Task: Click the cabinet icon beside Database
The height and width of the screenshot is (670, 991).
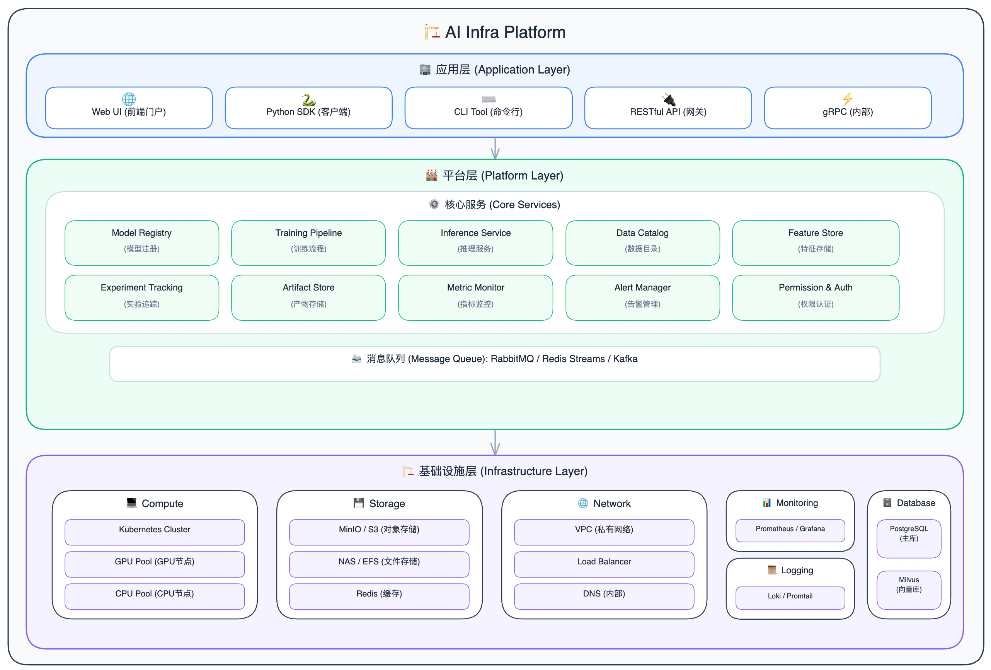Action: pyautogui.click(x=887, y=503)
